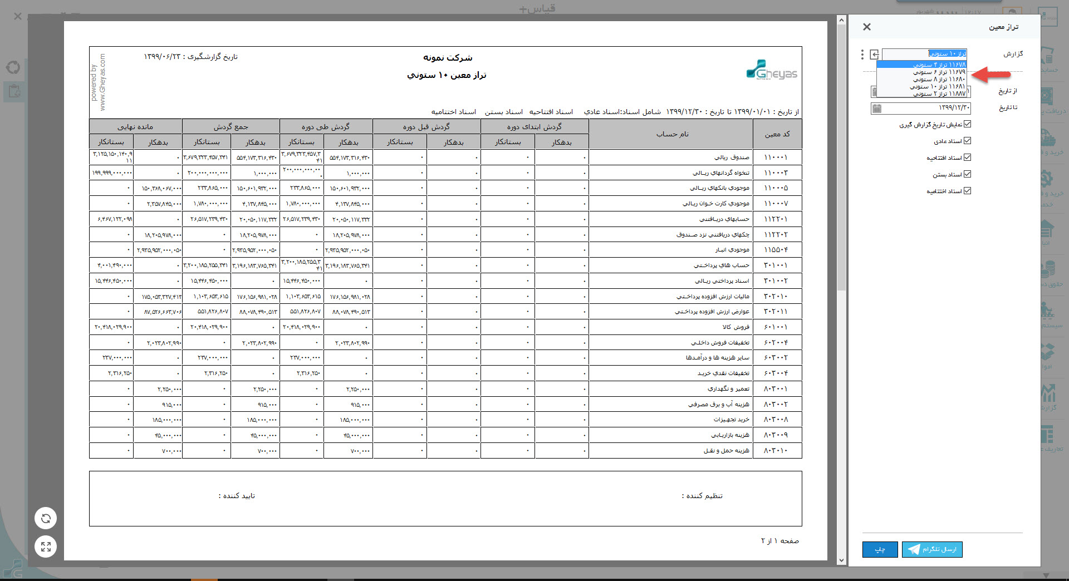Screen dimensions: 1069x581
Task: Toggle 'نمایش تاریخ گزارش گیری' checkbox
Action: (x=967, y=124)
